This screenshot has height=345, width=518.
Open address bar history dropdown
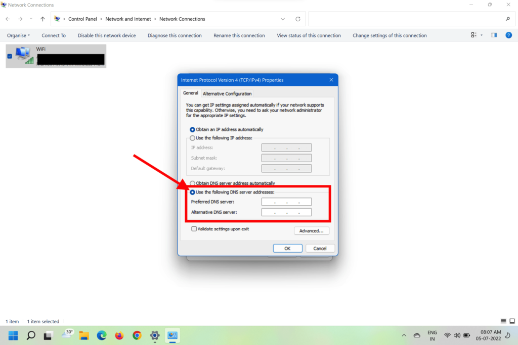(x=283, y=19)
